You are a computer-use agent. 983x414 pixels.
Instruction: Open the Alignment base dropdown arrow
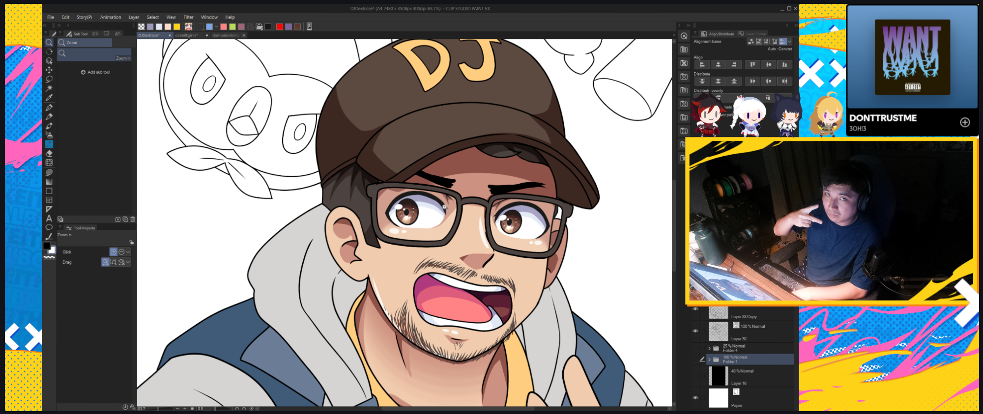790,42
